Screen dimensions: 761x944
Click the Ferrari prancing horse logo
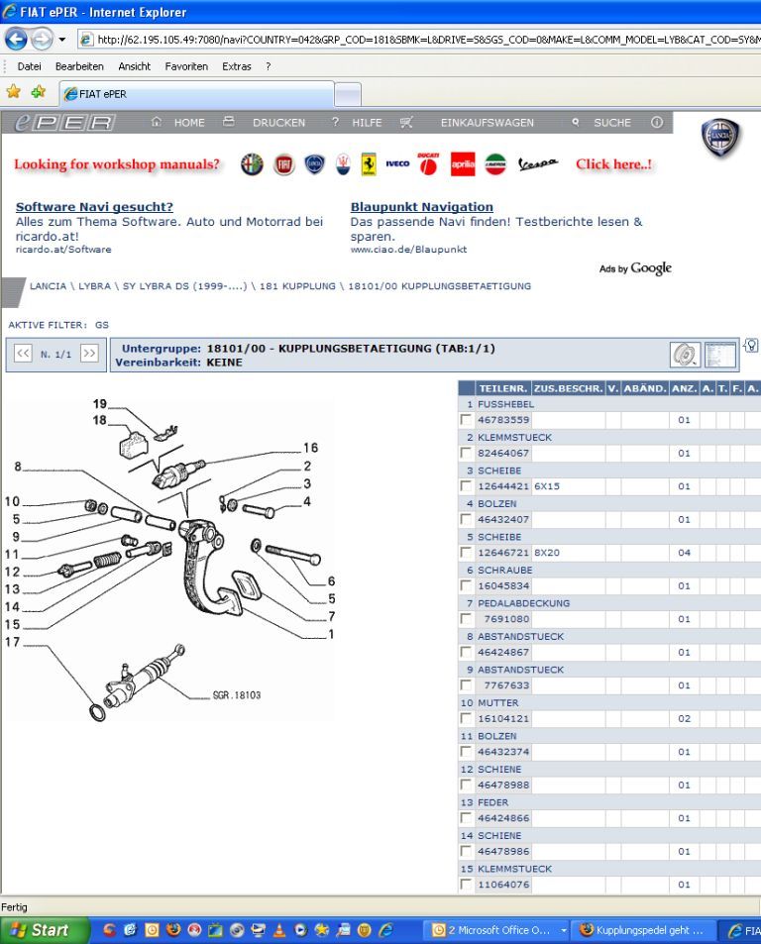click(369, 163)
